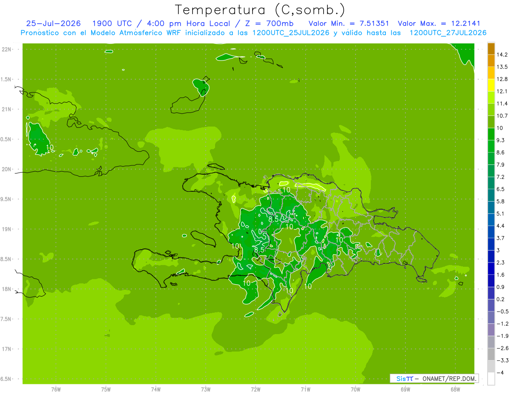511x395 pixels.
Task: Click the '0.9' colorbar value
Action: pyautogui.click(x=501, y=287)
